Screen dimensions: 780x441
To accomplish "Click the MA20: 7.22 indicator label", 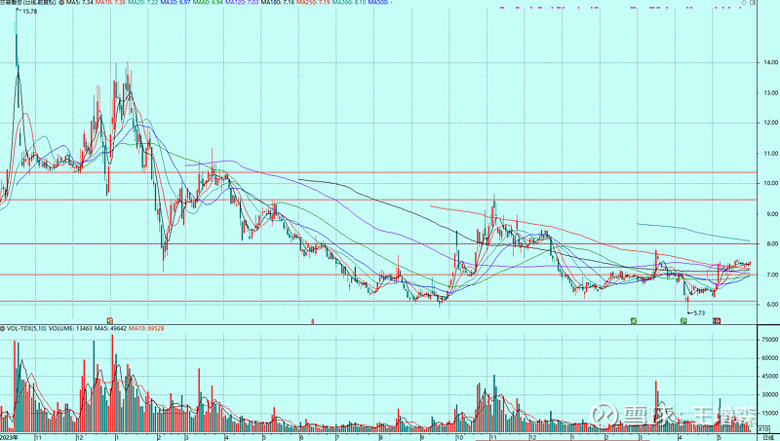I will [x=142, y=3].
